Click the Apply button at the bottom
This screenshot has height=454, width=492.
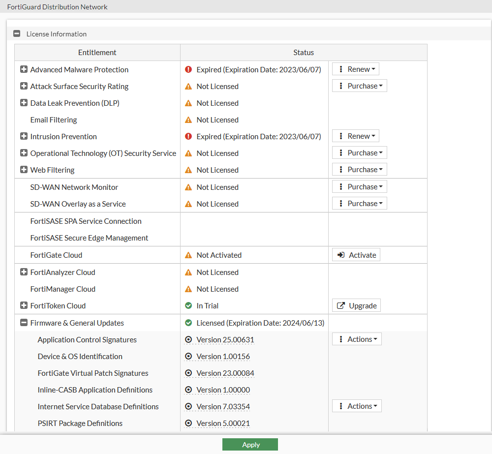pos(250,444)
